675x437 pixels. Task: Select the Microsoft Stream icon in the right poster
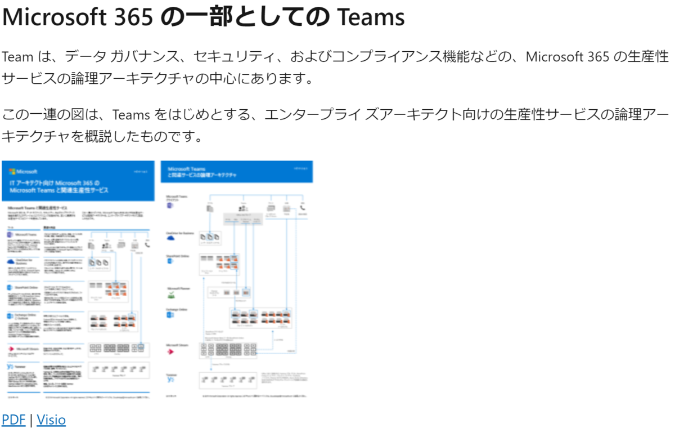(170, 351)
